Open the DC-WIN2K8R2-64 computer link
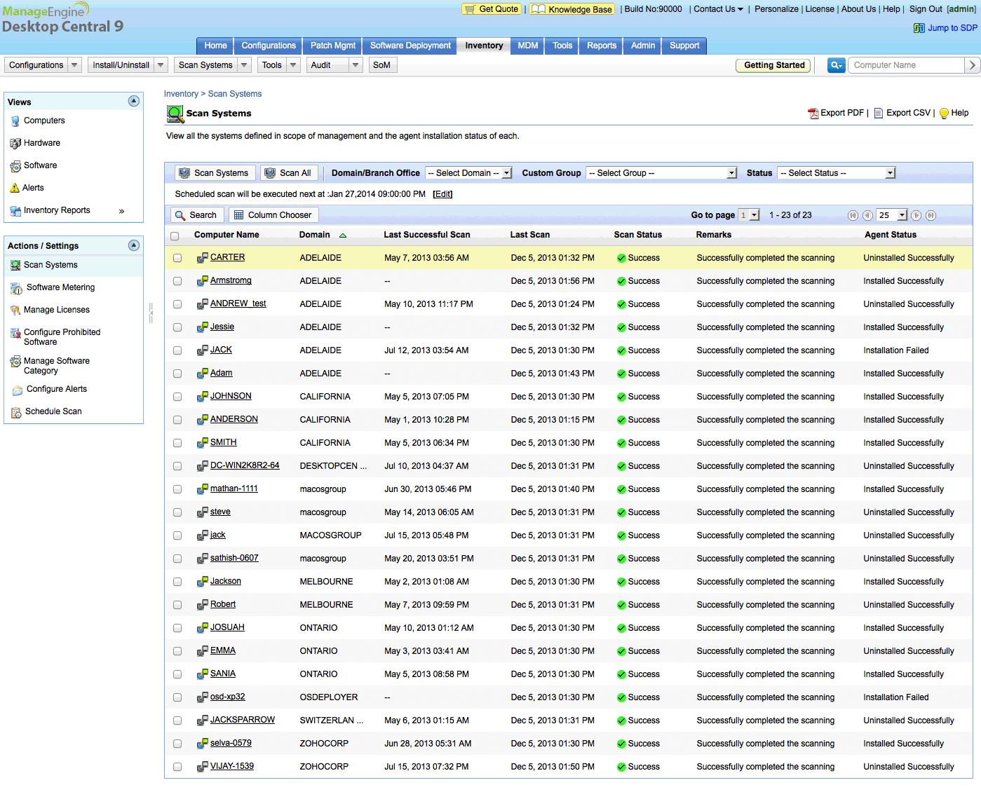This screenshot has height=799, width=981. pos(245,465)
